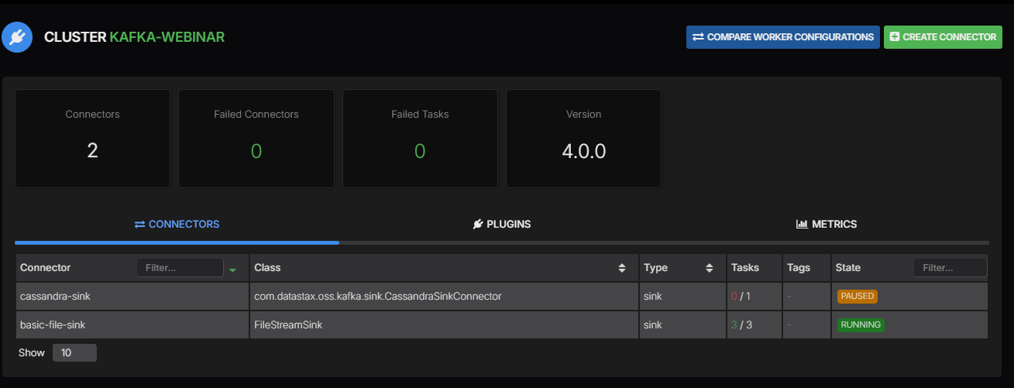This screenshot has width=1014, height=388.
Task: Click the 0 / 1 tasks cell
Action: [x=754, y=297]
